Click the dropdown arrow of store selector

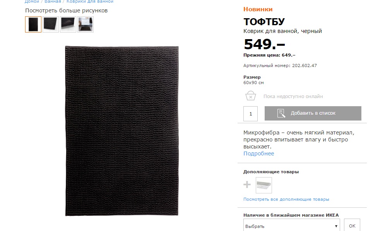(x=336, y=226)
